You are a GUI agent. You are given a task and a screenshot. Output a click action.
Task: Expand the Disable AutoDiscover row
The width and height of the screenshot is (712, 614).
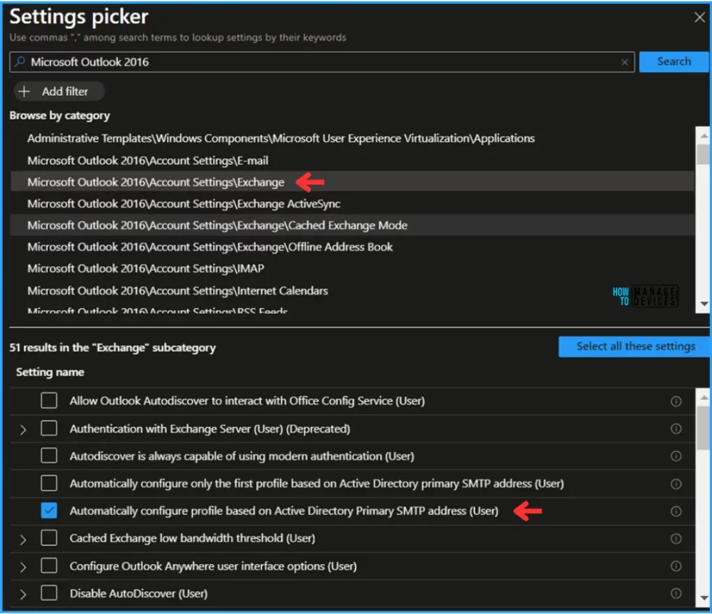click(x=23, y=594)
